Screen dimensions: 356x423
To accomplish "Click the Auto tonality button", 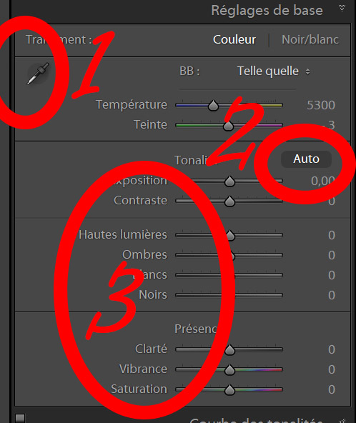I will (307, 159).
